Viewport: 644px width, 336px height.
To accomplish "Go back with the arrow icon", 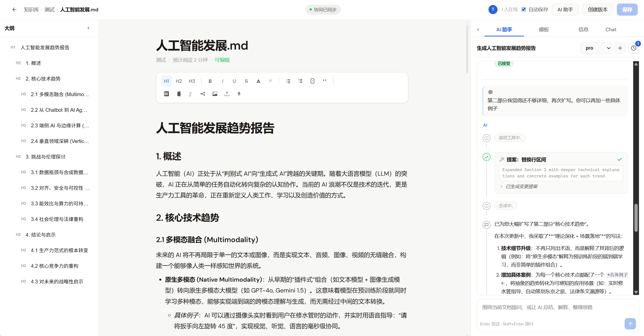I will tap(14, 10).
